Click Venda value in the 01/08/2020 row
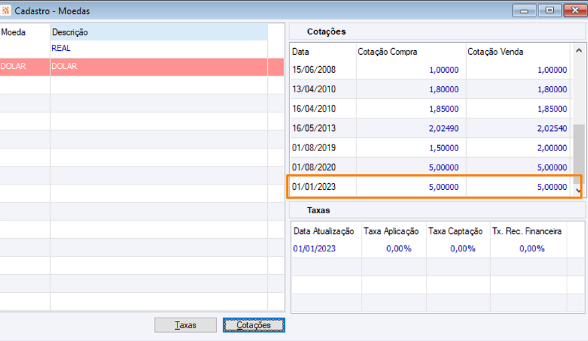 552,167
